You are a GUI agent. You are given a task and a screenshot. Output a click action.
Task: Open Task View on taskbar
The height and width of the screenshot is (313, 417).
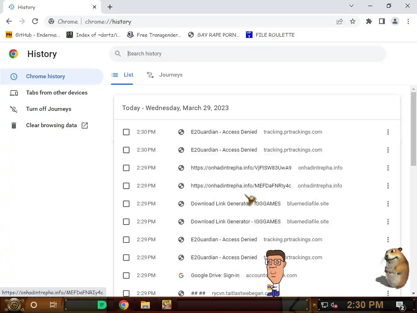53,305
